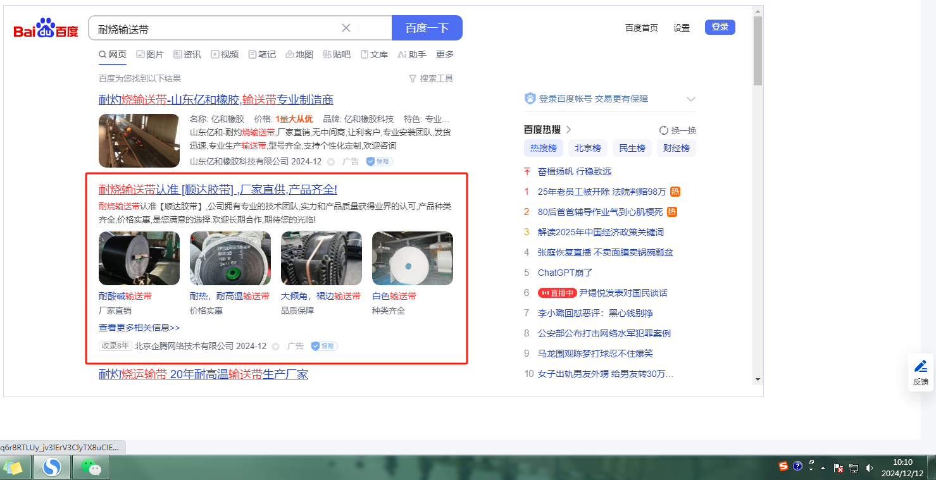Viewport: 936px width, 480px height.
Task: Switch to the 图片 search tab
Action: [150, 54]
